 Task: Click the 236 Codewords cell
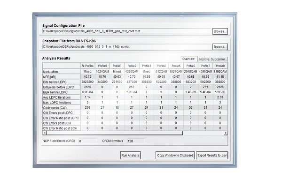tap(87, 107)
